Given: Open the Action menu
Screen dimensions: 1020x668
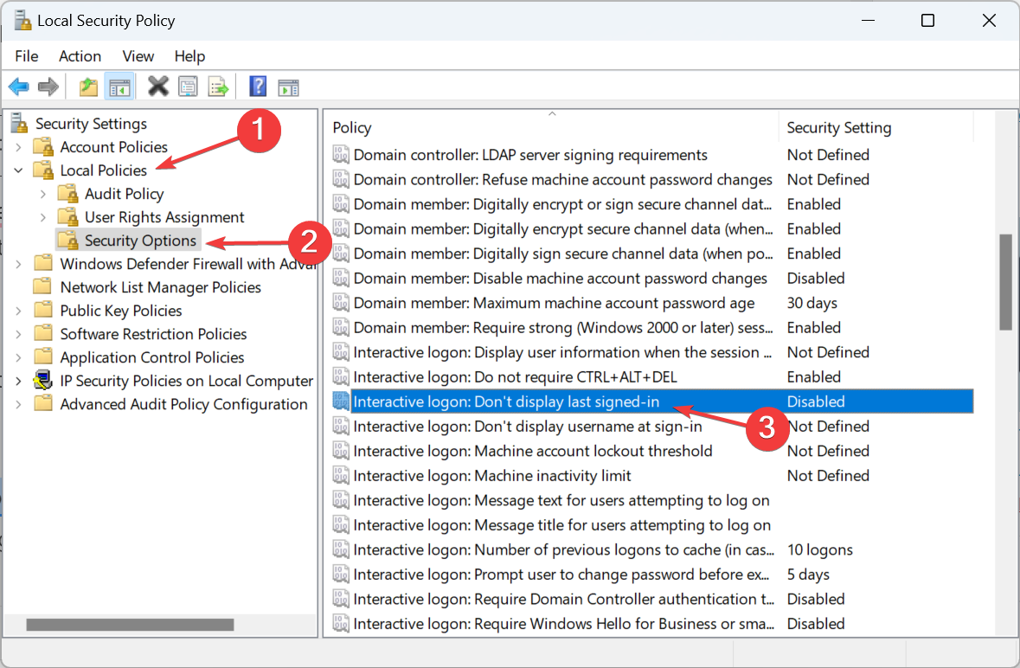Looking at the screenshot, I should 80,56.
